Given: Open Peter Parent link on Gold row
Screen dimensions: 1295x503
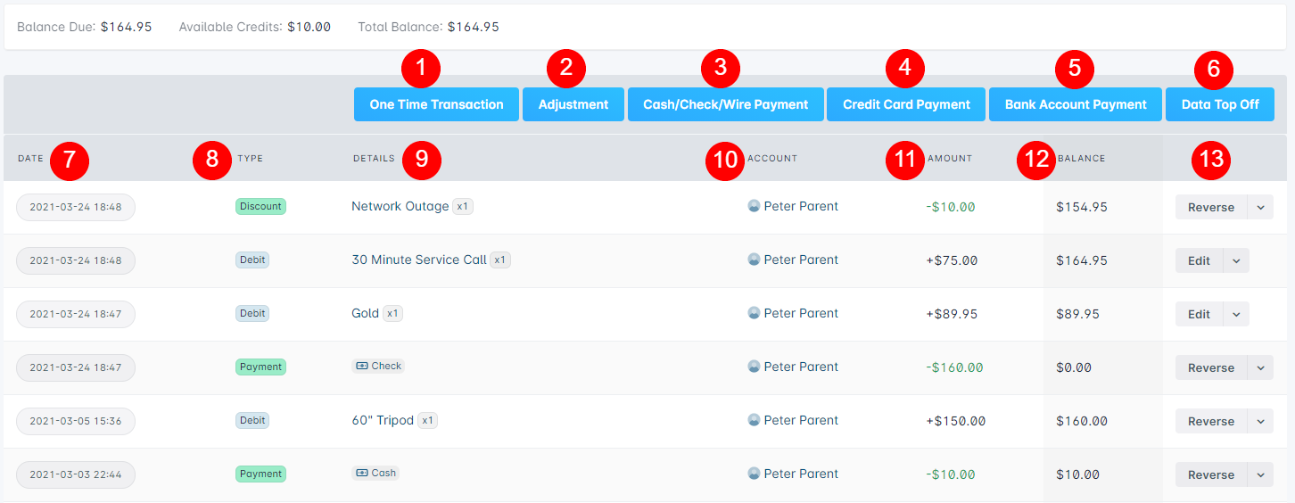Looking at the screenshot, I should 801,313.
